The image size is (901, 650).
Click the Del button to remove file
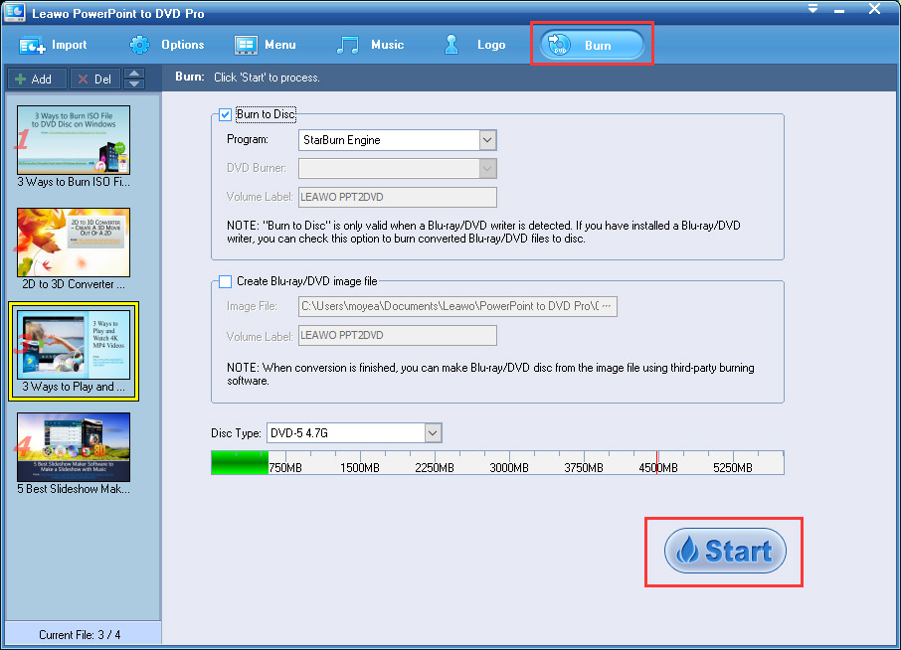click(95, 79)
